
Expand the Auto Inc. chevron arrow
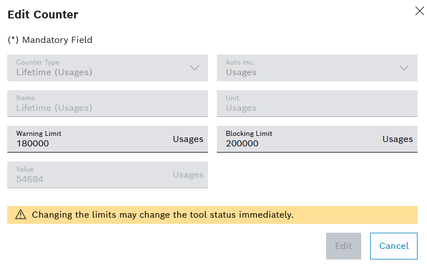click(x=404, y=68)
